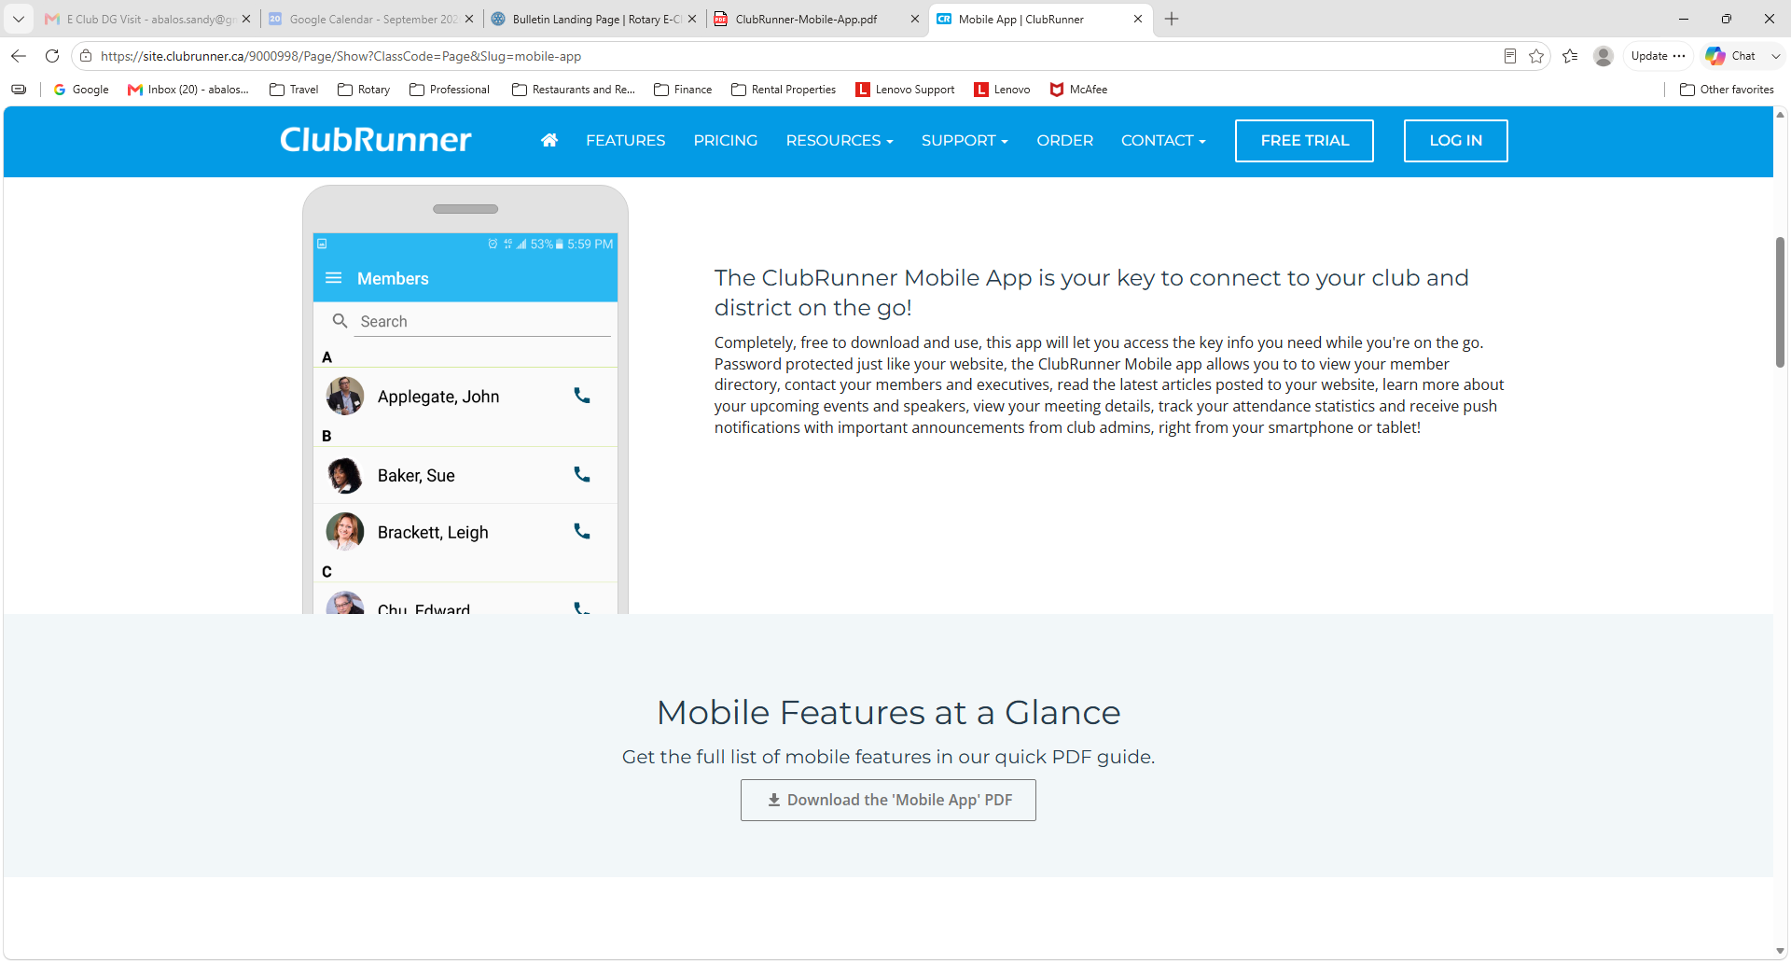Open the Lenovo bookmark
Viewport: 1791px width, 963px height.
(1002, 90)
